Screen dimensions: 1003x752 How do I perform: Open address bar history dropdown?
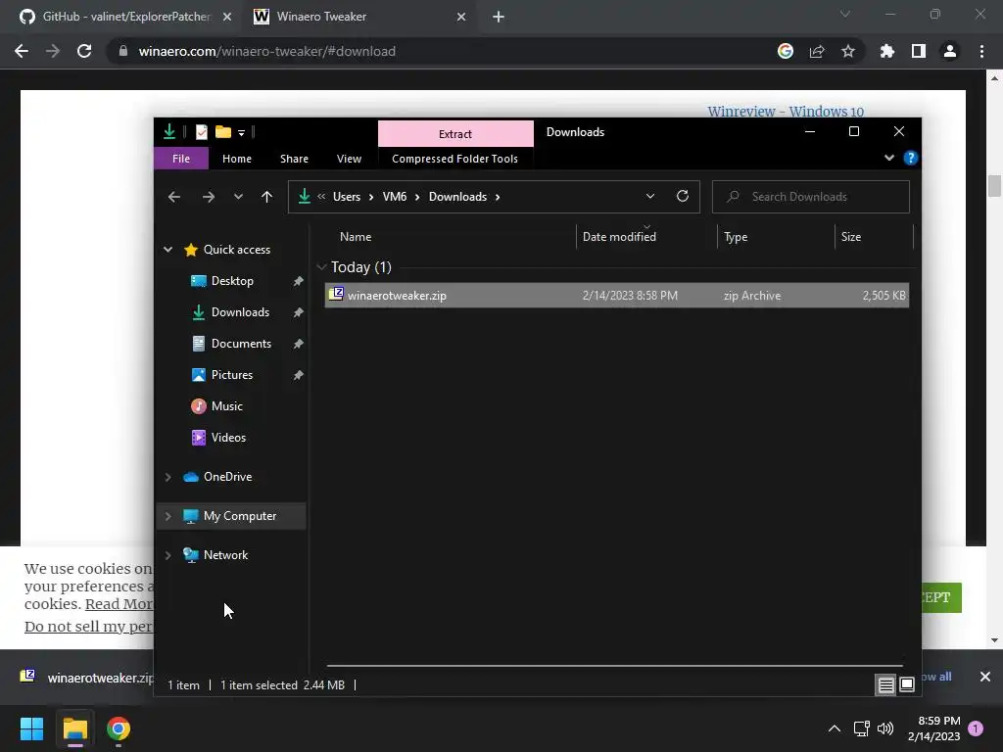coord(650,196)
